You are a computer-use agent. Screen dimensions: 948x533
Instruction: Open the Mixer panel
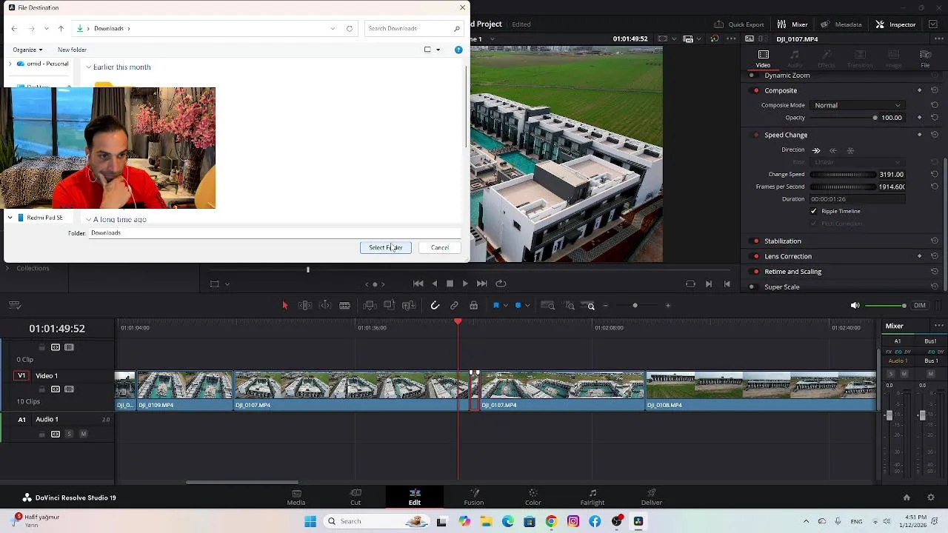tap(792, 24)
